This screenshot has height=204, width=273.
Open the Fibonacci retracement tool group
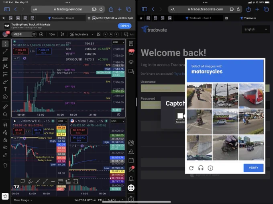[x=5, y=59]
